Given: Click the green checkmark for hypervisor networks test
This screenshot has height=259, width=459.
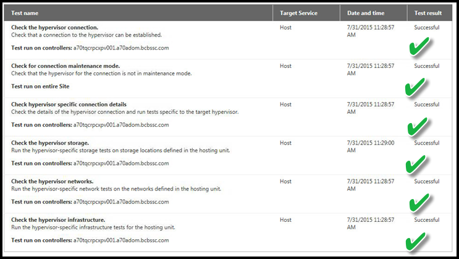Looking at the screenshot, I should pyautogui.click(x=419, y=203).
